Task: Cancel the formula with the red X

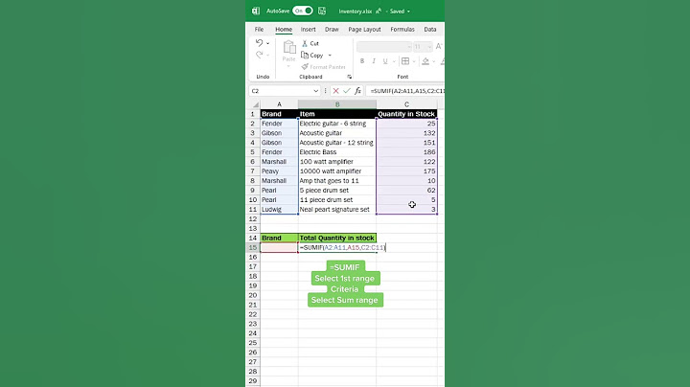Action: coord(335,91)
